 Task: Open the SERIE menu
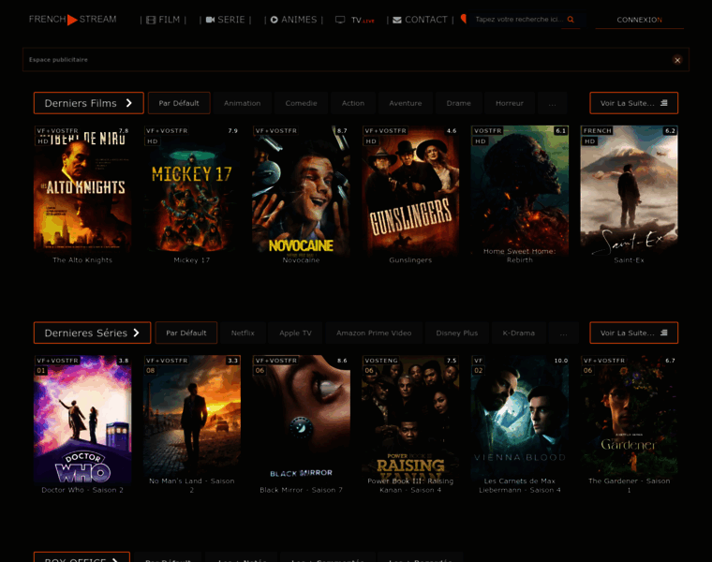pyautogui.click(x=225, y=20)
